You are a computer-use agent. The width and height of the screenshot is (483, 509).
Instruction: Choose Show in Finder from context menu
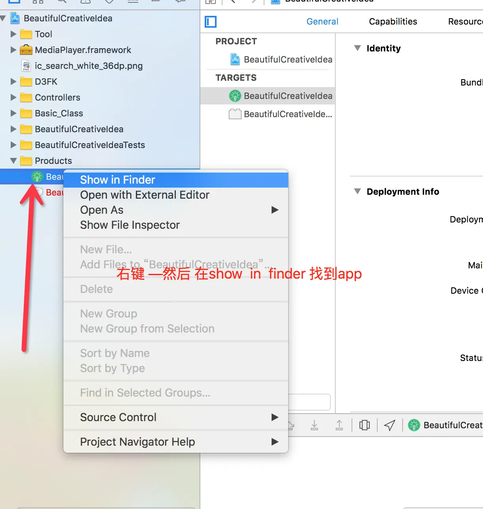click(x=176, y=180)
